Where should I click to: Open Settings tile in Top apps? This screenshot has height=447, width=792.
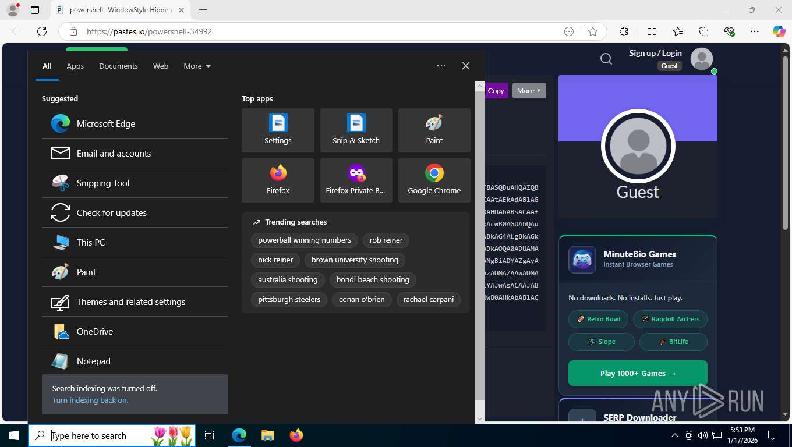click(x=278, y=130)
